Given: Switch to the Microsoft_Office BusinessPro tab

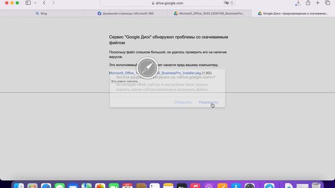Looking at the screenshot, I should [x=209, y=14].
